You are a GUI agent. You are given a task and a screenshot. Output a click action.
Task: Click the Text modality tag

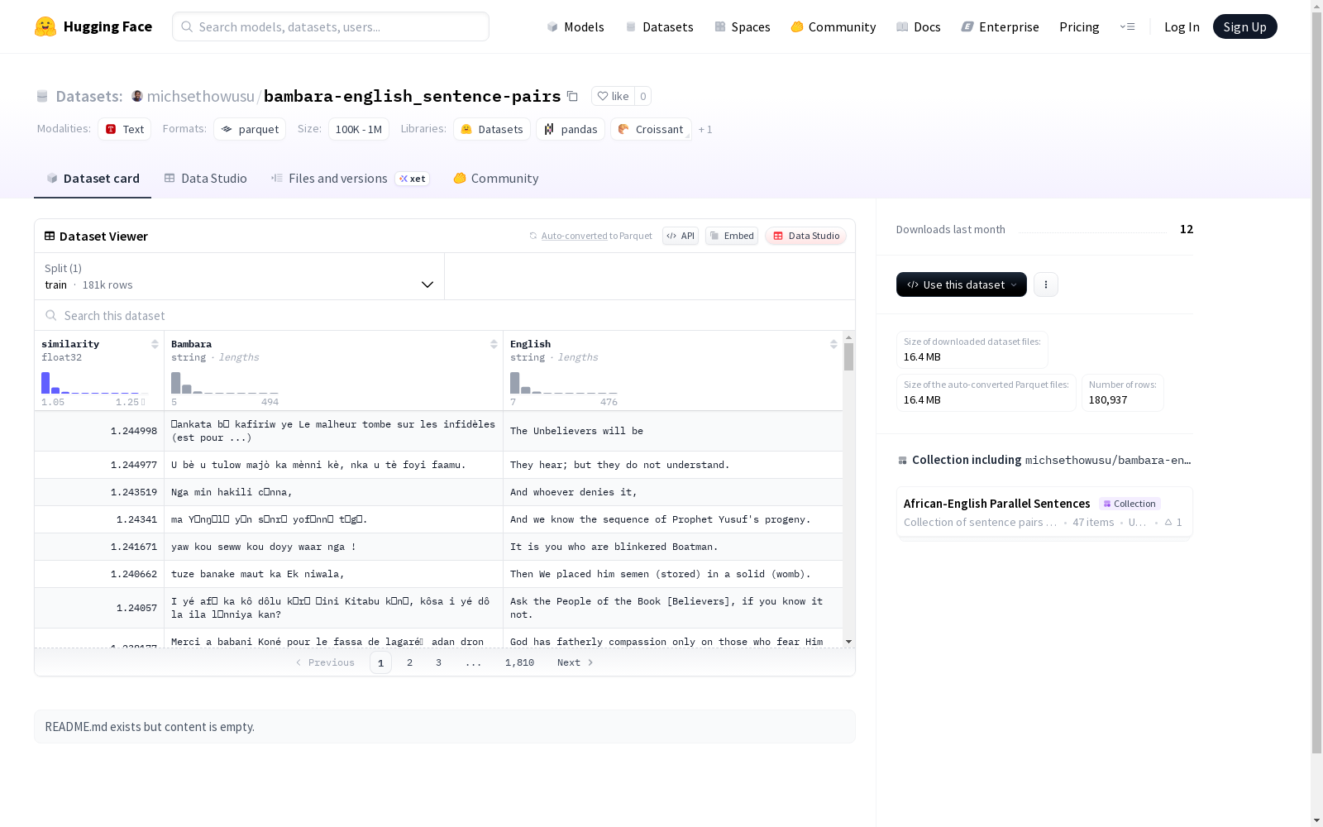(x=125, y=129)
